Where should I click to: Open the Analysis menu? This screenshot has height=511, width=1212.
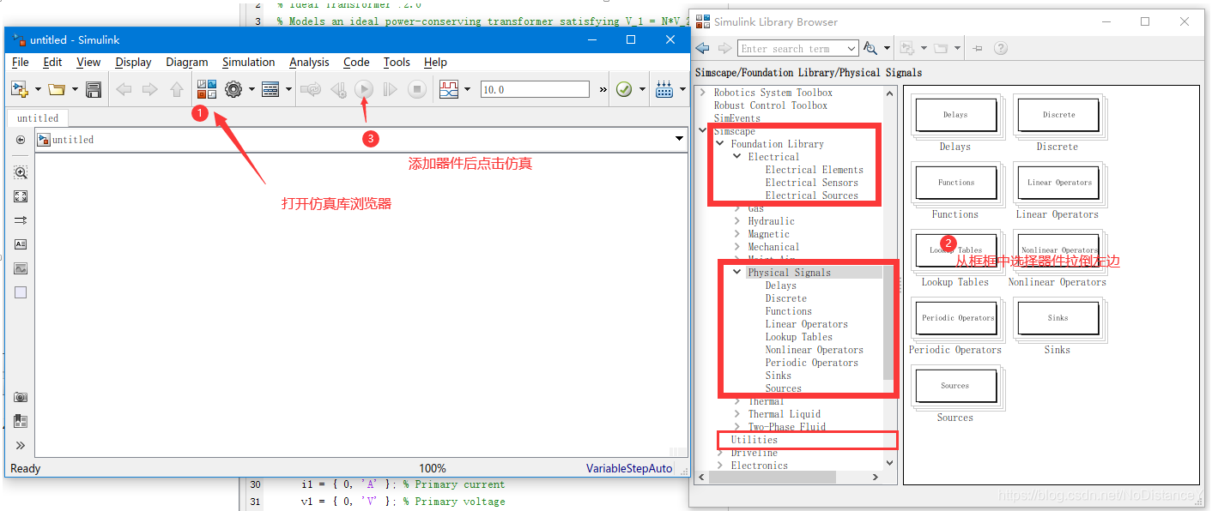(x=309, y=62)
